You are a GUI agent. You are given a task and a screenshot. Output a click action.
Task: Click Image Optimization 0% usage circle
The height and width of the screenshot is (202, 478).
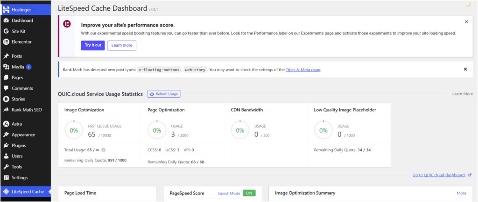74,130
